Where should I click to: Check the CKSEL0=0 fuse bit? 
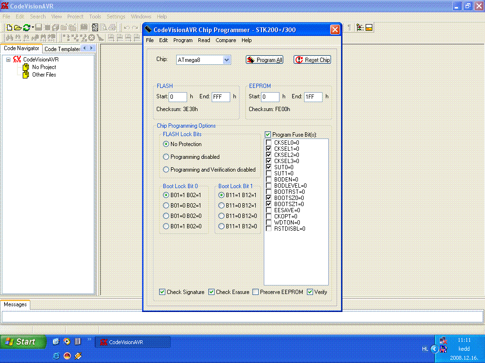(x=269, y=143)
